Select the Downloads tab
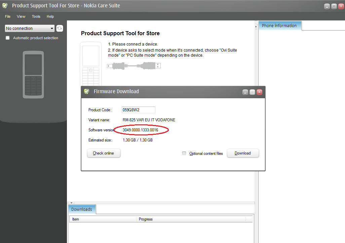345x243 pixels. [82, 209]
